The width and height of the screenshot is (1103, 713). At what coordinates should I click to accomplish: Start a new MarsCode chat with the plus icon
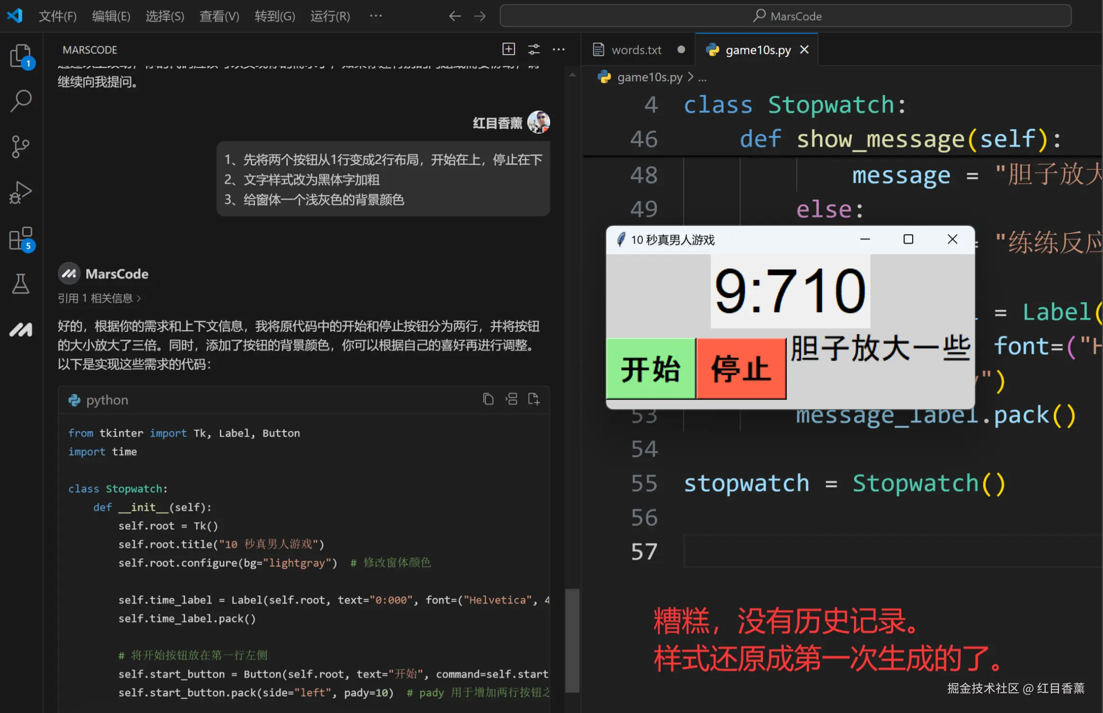tap(508, 49)
